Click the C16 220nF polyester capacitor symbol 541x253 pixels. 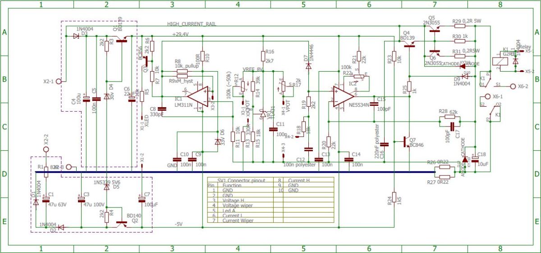pyautogui.click(x=384, y=145)
